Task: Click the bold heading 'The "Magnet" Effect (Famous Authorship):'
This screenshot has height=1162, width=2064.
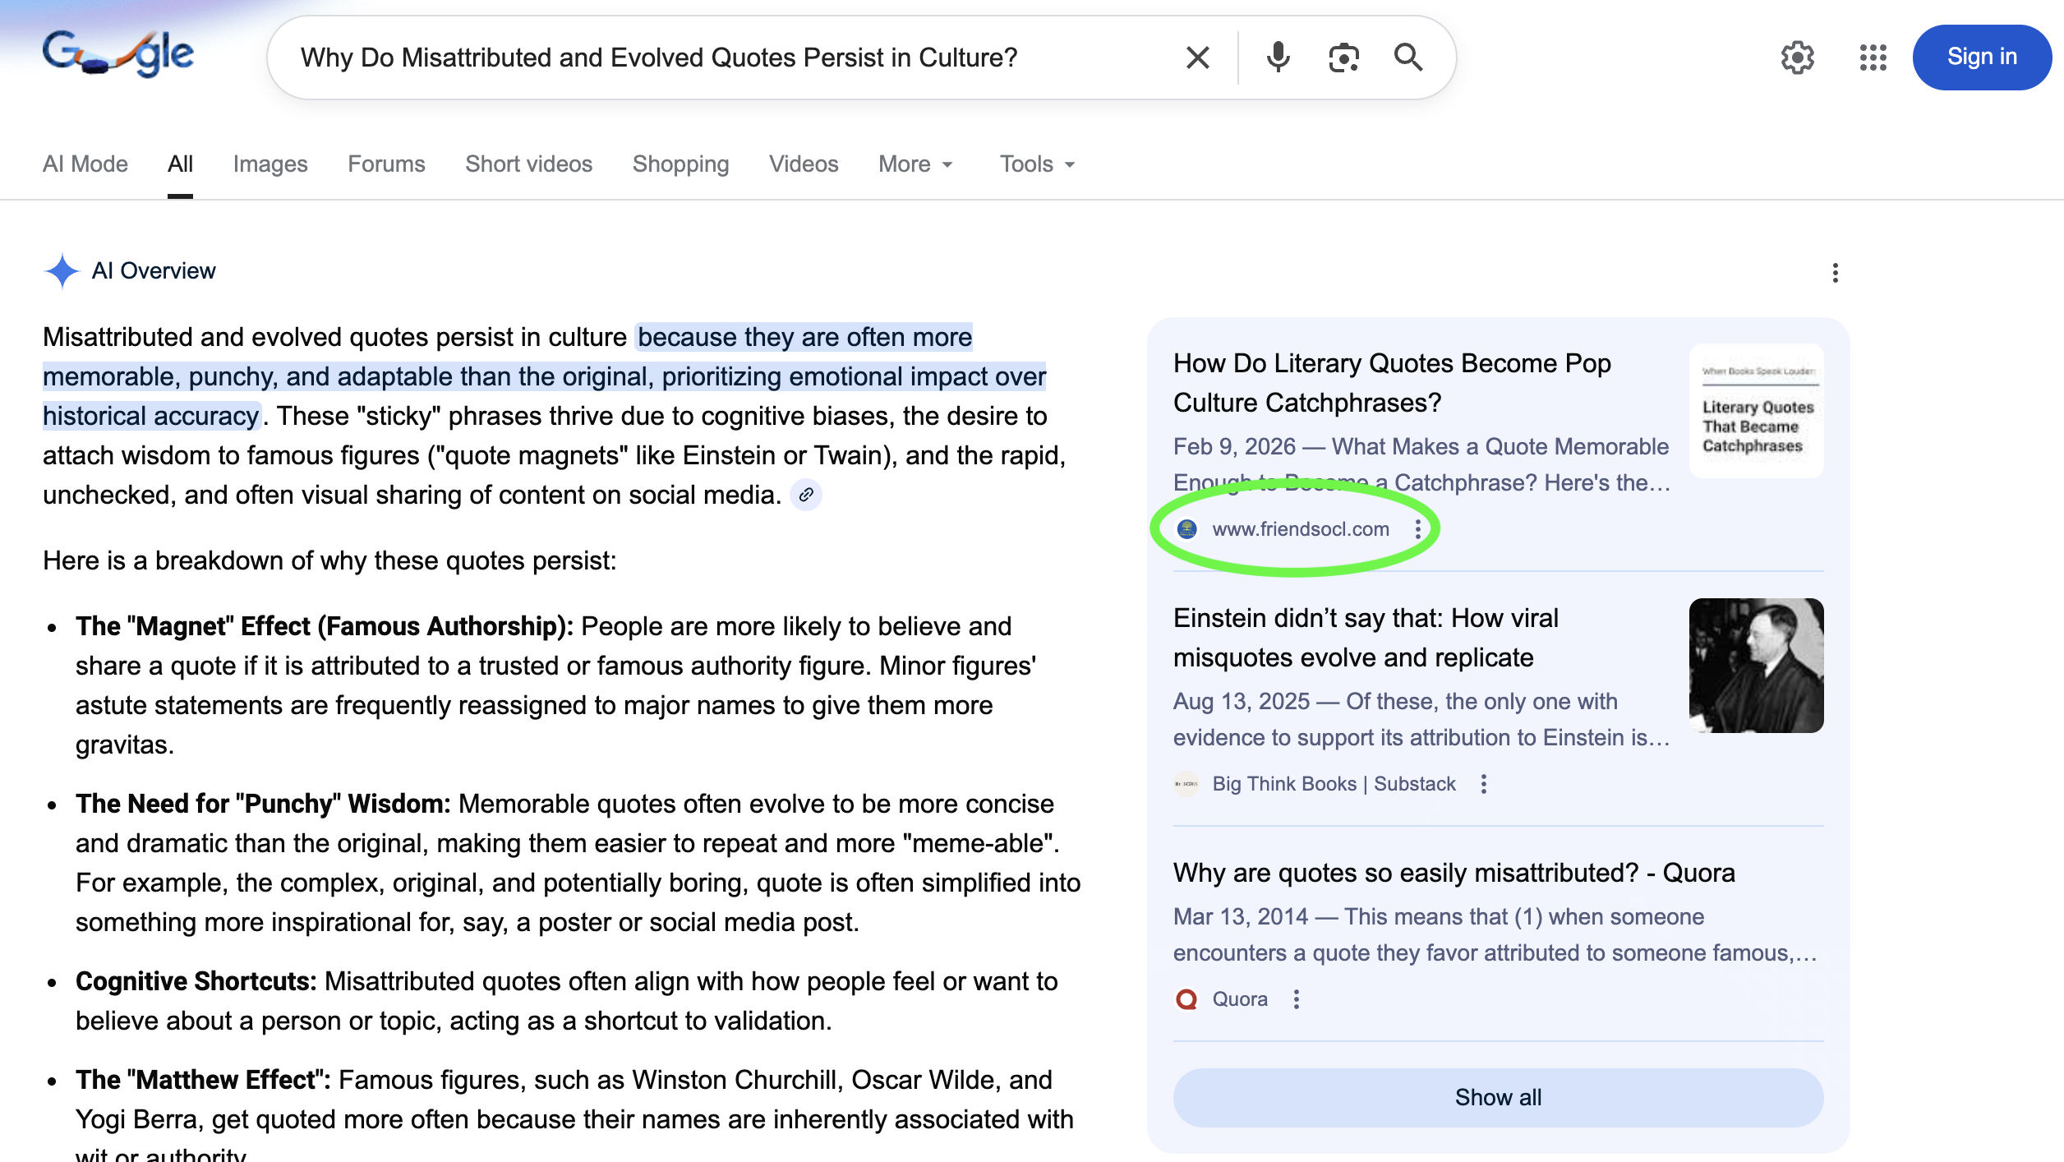Action: click(325, 626)
